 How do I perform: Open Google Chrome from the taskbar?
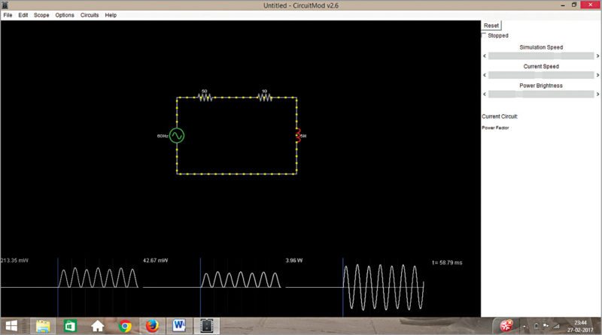tap(125, 326)
